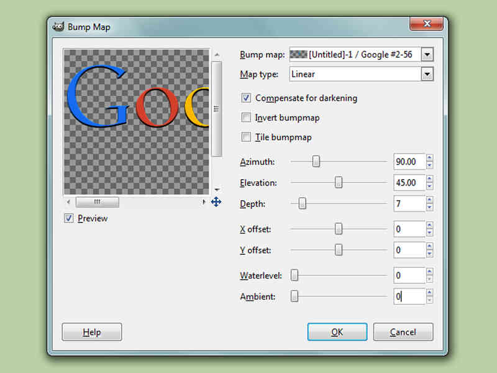
Task: Click the Elevation slider handle
Action: tap(339, 183)
